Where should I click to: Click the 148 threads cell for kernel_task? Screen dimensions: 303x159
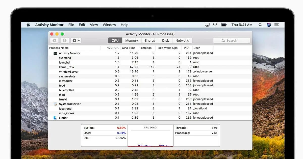point(151,67)
